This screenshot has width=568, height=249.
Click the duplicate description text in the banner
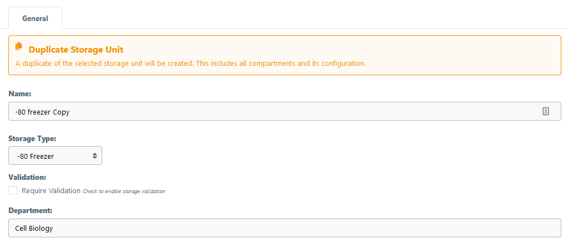tap(190, 63)
